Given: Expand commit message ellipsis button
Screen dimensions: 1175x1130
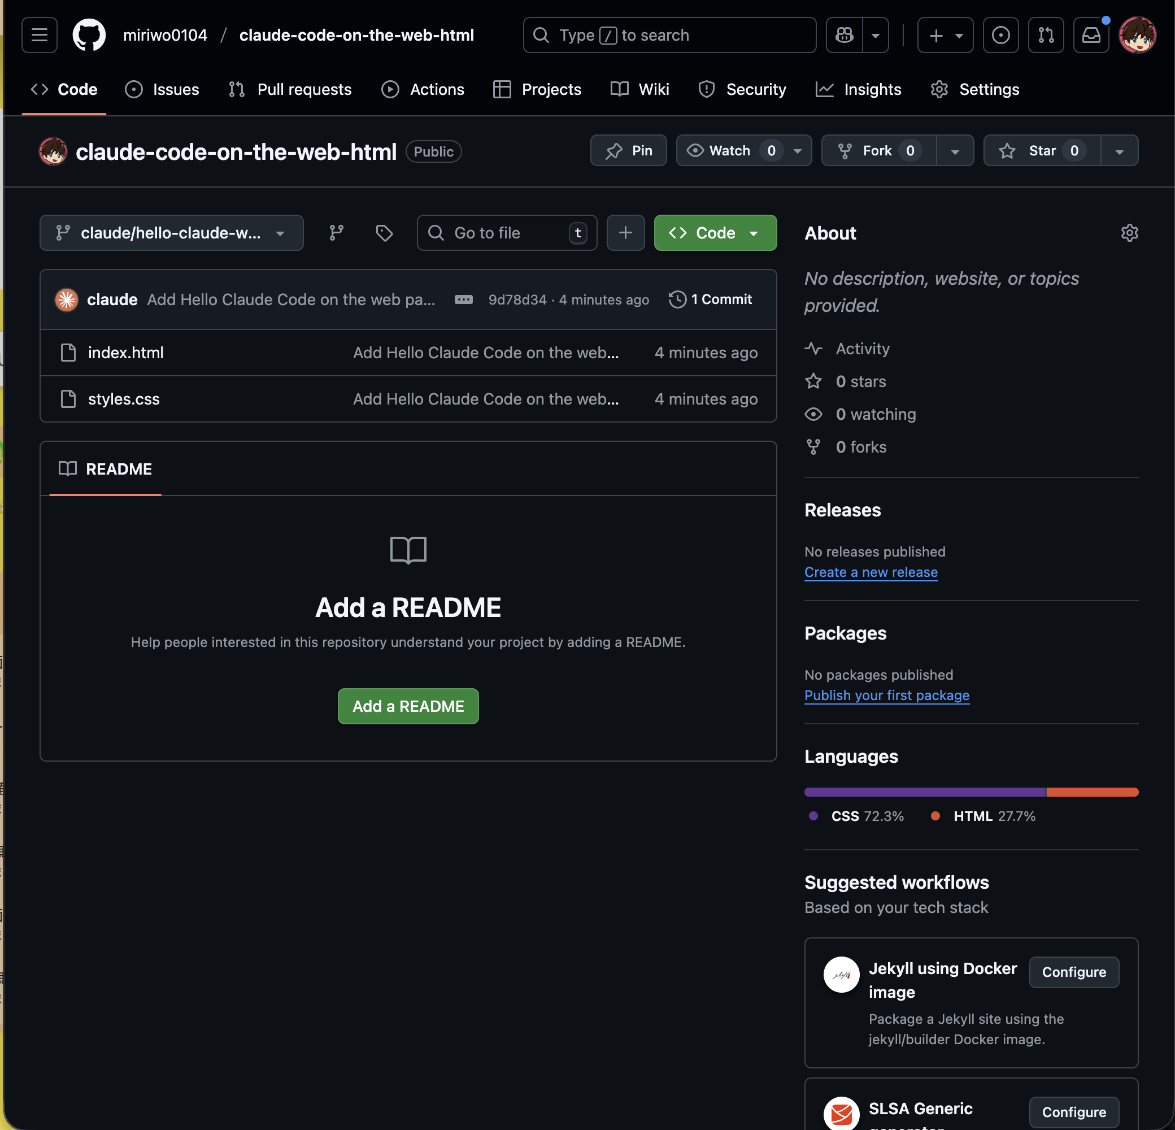Looking at the screenshot, I should click(463, 299).
